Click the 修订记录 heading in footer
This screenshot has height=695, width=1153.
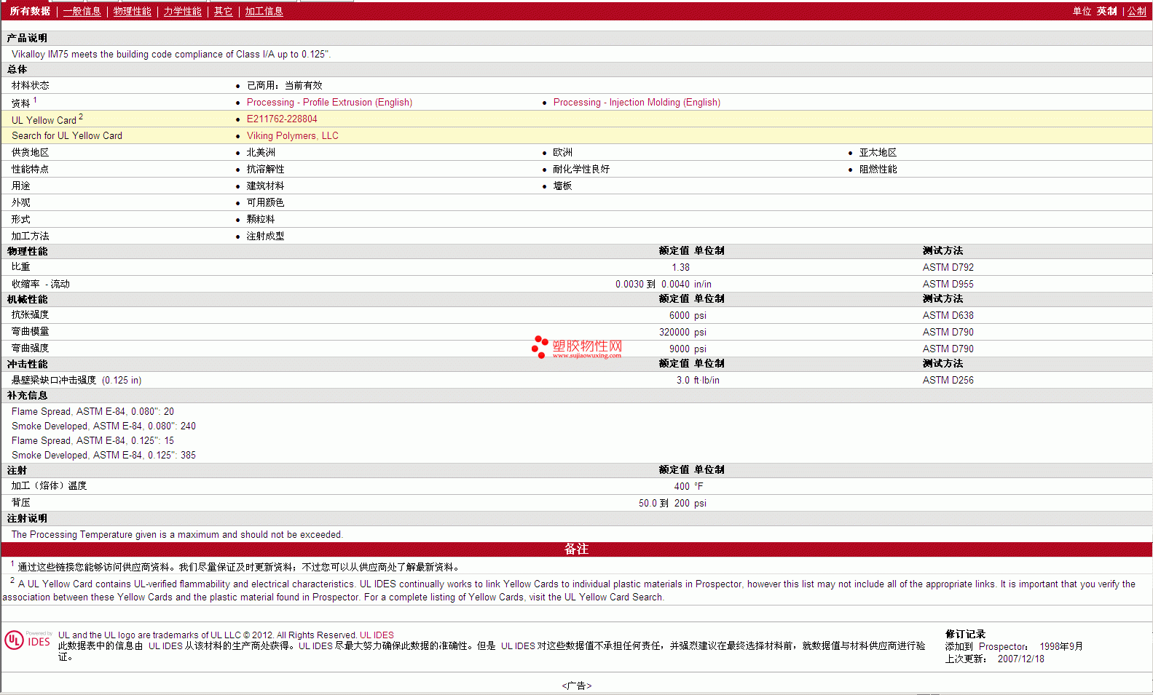965,635
